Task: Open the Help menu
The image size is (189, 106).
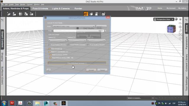Action: 43,4
